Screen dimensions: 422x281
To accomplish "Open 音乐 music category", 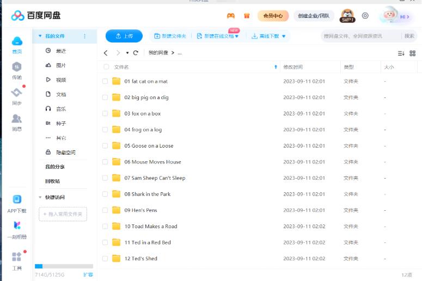I will [x=56, y=109].
